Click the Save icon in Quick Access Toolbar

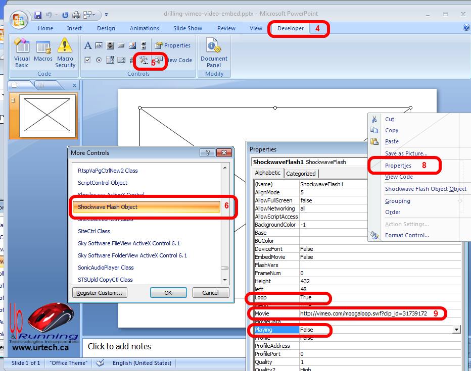(x=38, y=15)
